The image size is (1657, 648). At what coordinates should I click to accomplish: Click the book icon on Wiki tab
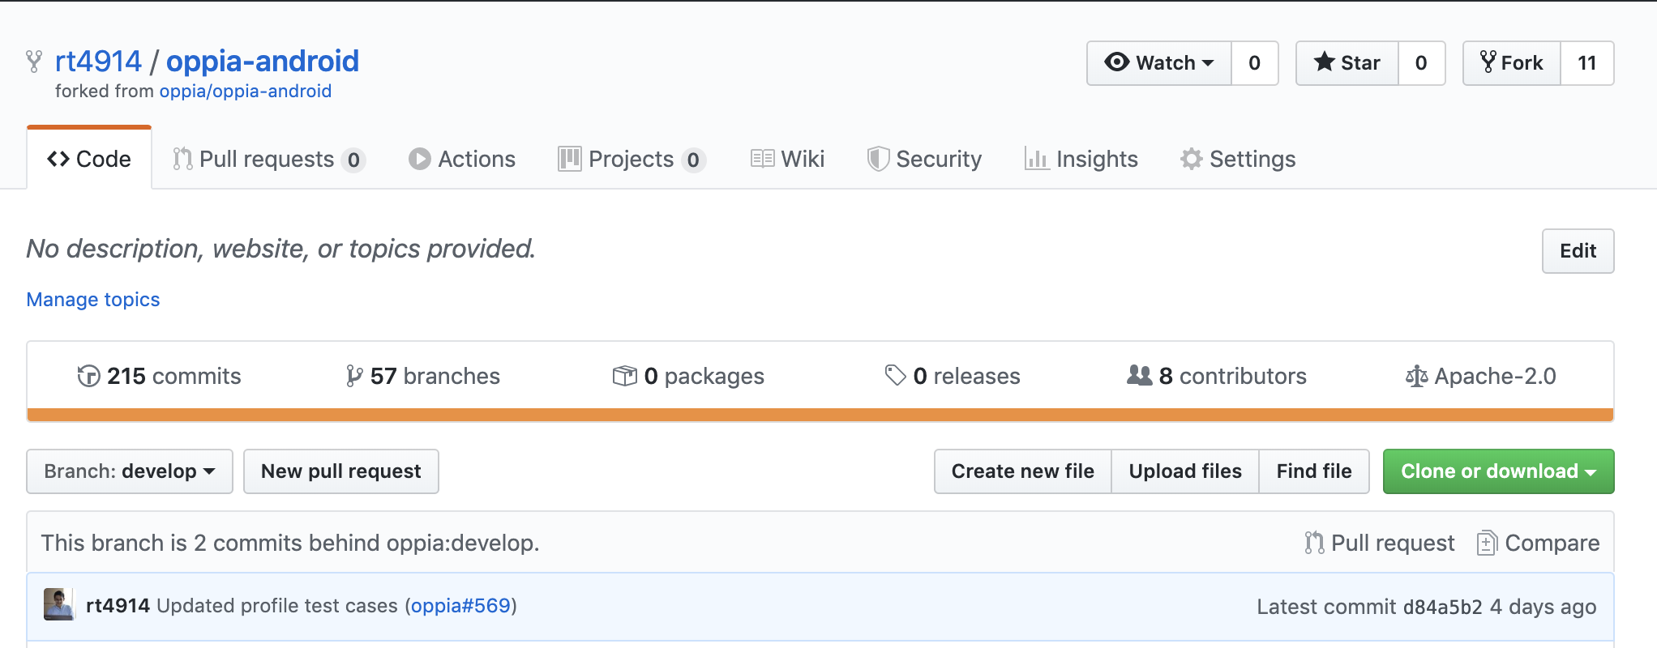click(762, 159)
